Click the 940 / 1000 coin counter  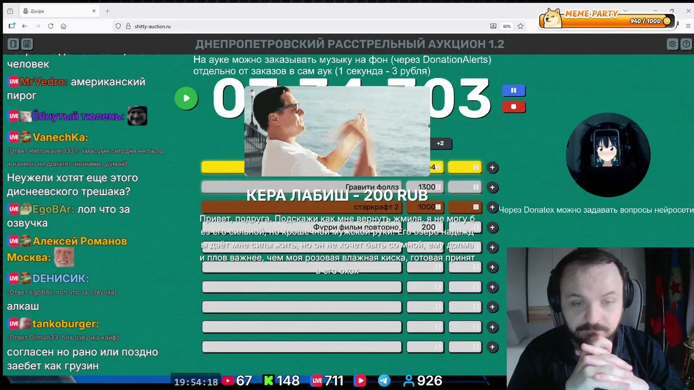(646, 21)
